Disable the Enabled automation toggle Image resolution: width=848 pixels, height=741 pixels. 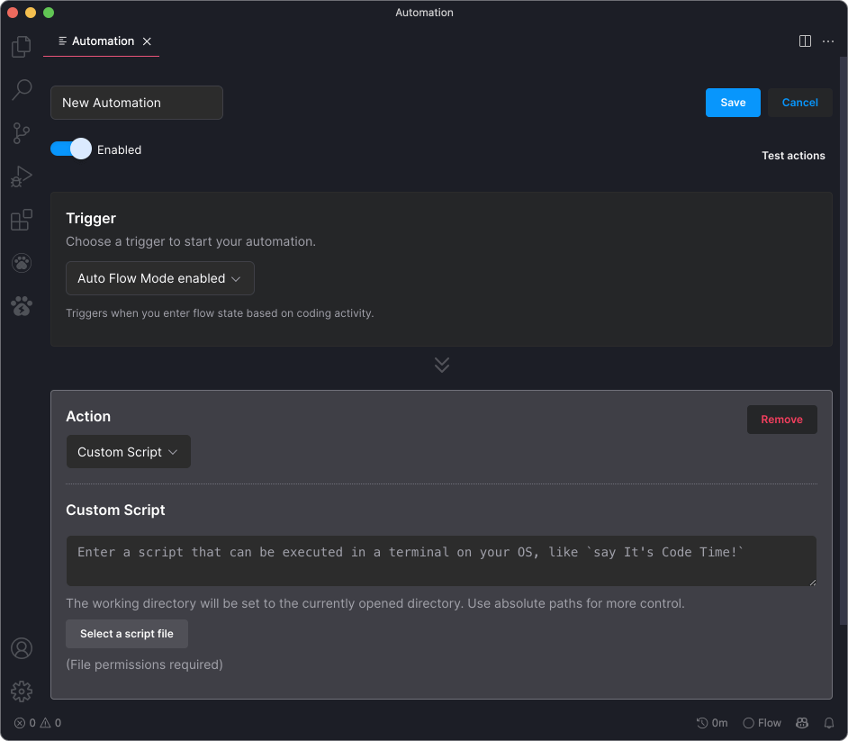[x=70, y=149]
